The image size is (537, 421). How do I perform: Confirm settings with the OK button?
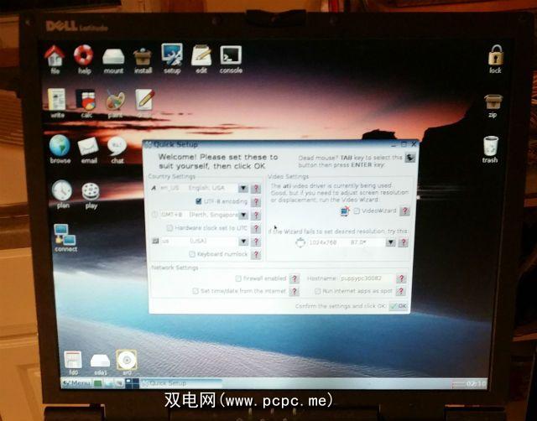point(399,306)
